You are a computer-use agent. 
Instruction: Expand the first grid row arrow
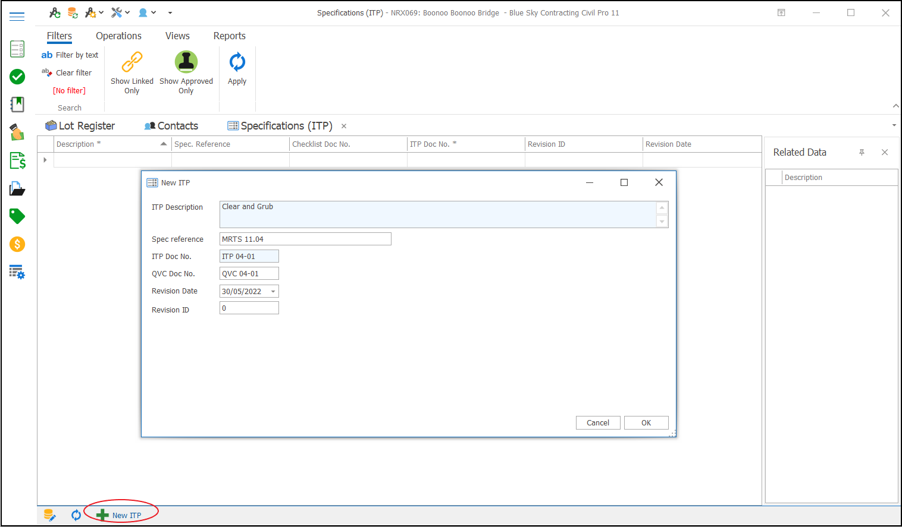click(x=45, y=160)
